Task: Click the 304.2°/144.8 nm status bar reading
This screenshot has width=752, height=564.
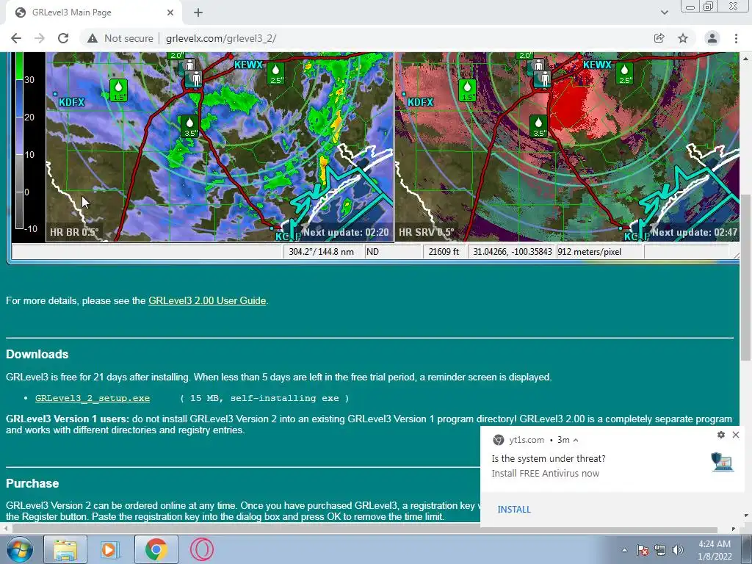Action: point(322,252)
